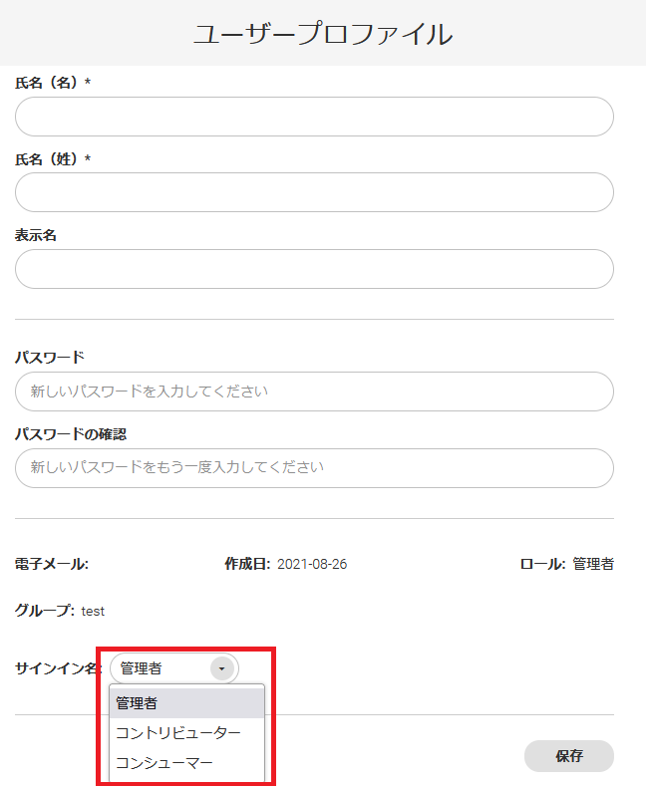Viewport: 646px width, 786px height.
Task: Click the 作成日 value 2021-08-26
Action: (312, 564)
